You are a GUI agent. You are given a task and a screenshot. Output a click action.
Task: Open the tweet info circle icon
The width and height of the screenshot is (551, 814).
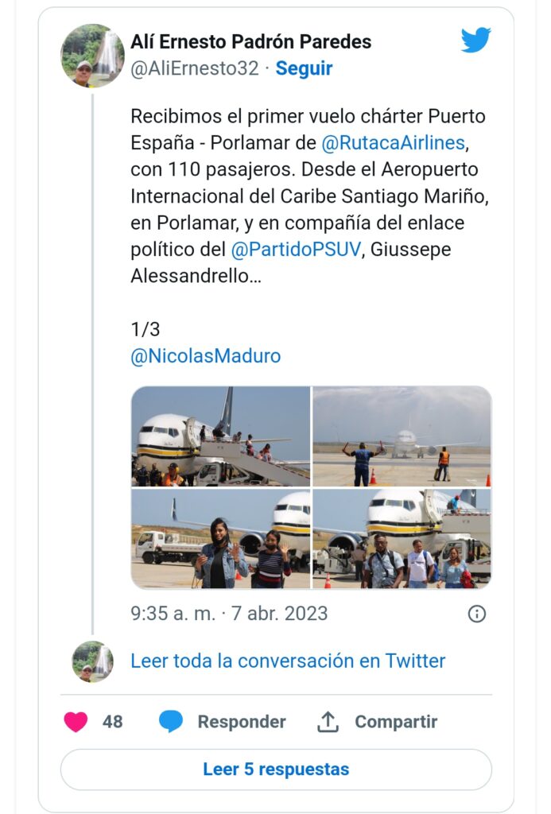pos(476,614)
